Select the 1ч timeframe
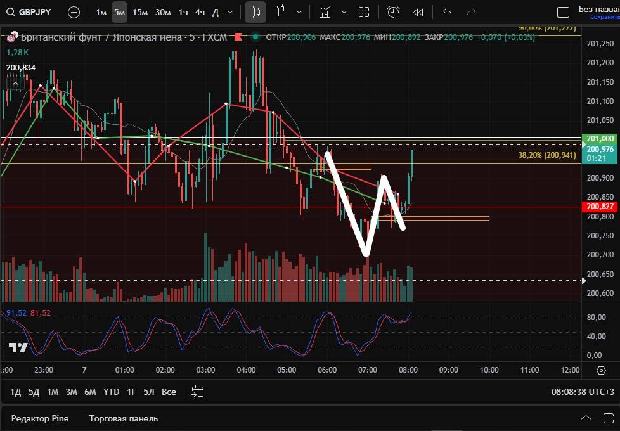This screenshot has height=431, width=620. pyautogui.click(x=183, y=12)
